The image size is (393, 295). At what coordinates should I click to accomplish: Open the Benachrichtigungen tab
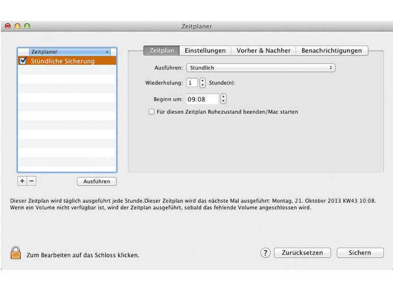pyautogui.click(x=332, y=51)
